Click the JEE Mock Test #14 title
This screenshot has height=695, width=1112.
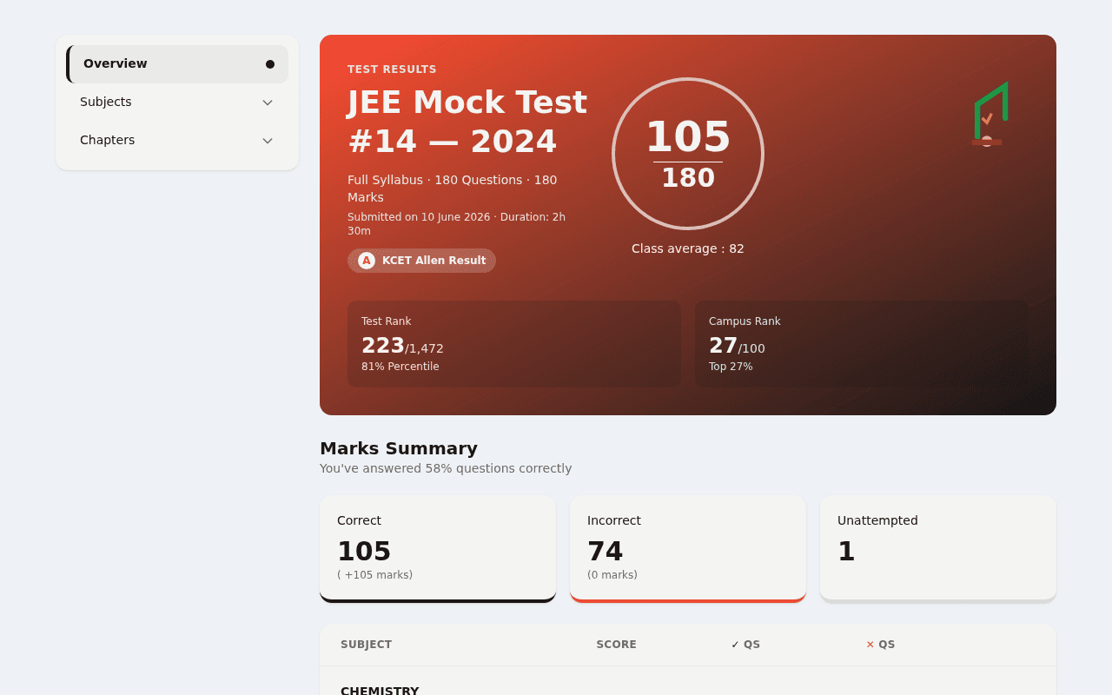click(x=467, y=122)
